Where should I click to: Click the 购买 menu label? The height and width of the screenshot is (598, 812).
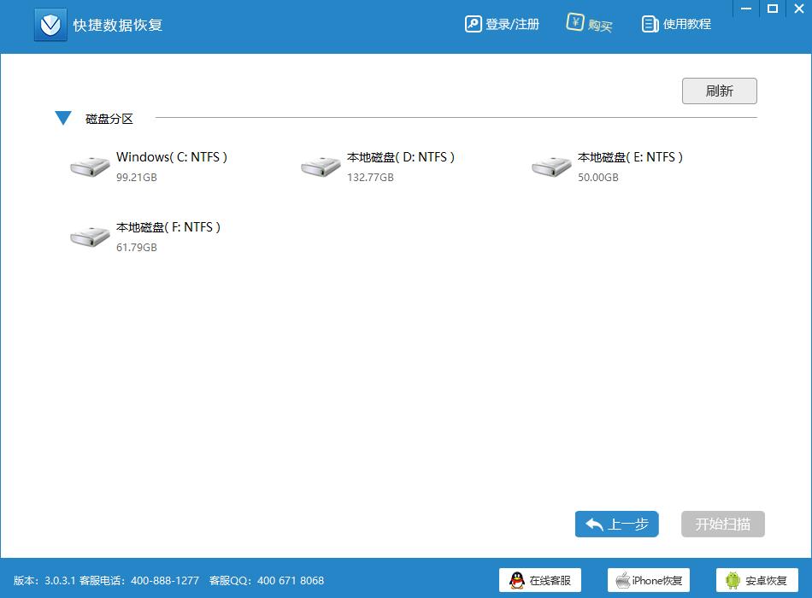[x=600, y=25]
